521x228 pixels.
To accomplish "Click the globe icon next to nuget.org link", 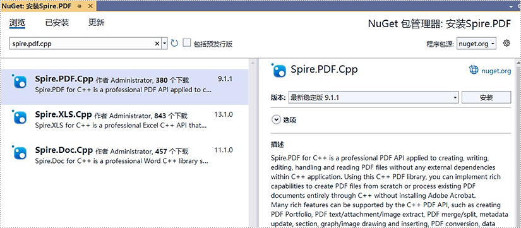I will pos(474,70).
